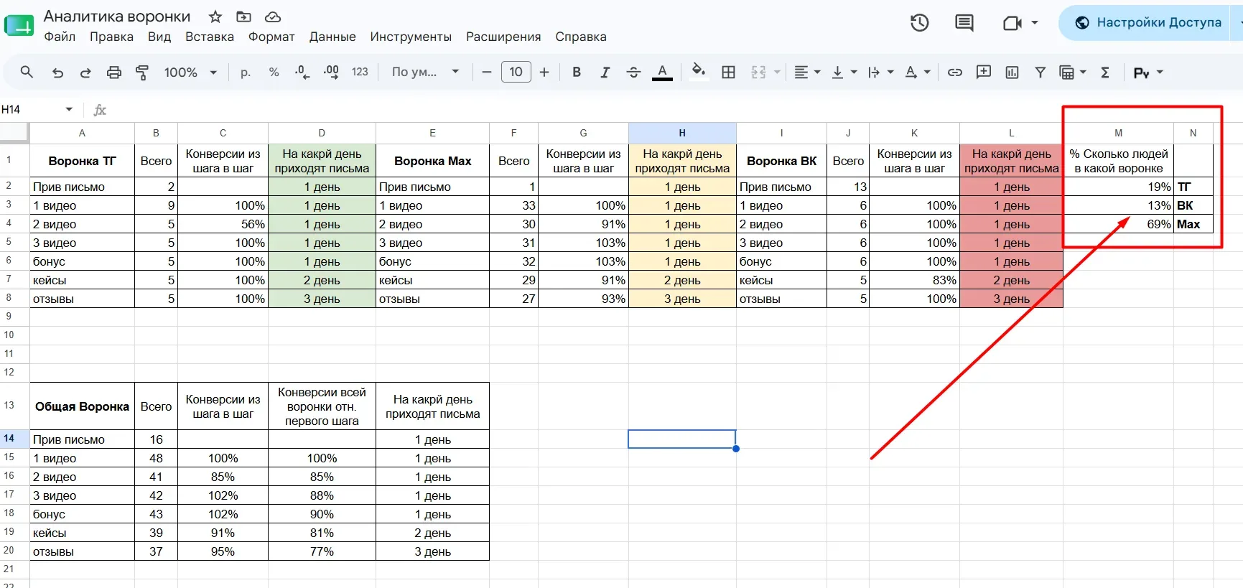The image size is (1243, 588).
Task: Decrease decimal places
Action: click(x=302, y=72)
